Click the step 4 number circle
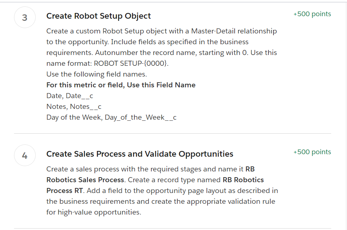This screenshot has width=347, height=230. point(25,155)
